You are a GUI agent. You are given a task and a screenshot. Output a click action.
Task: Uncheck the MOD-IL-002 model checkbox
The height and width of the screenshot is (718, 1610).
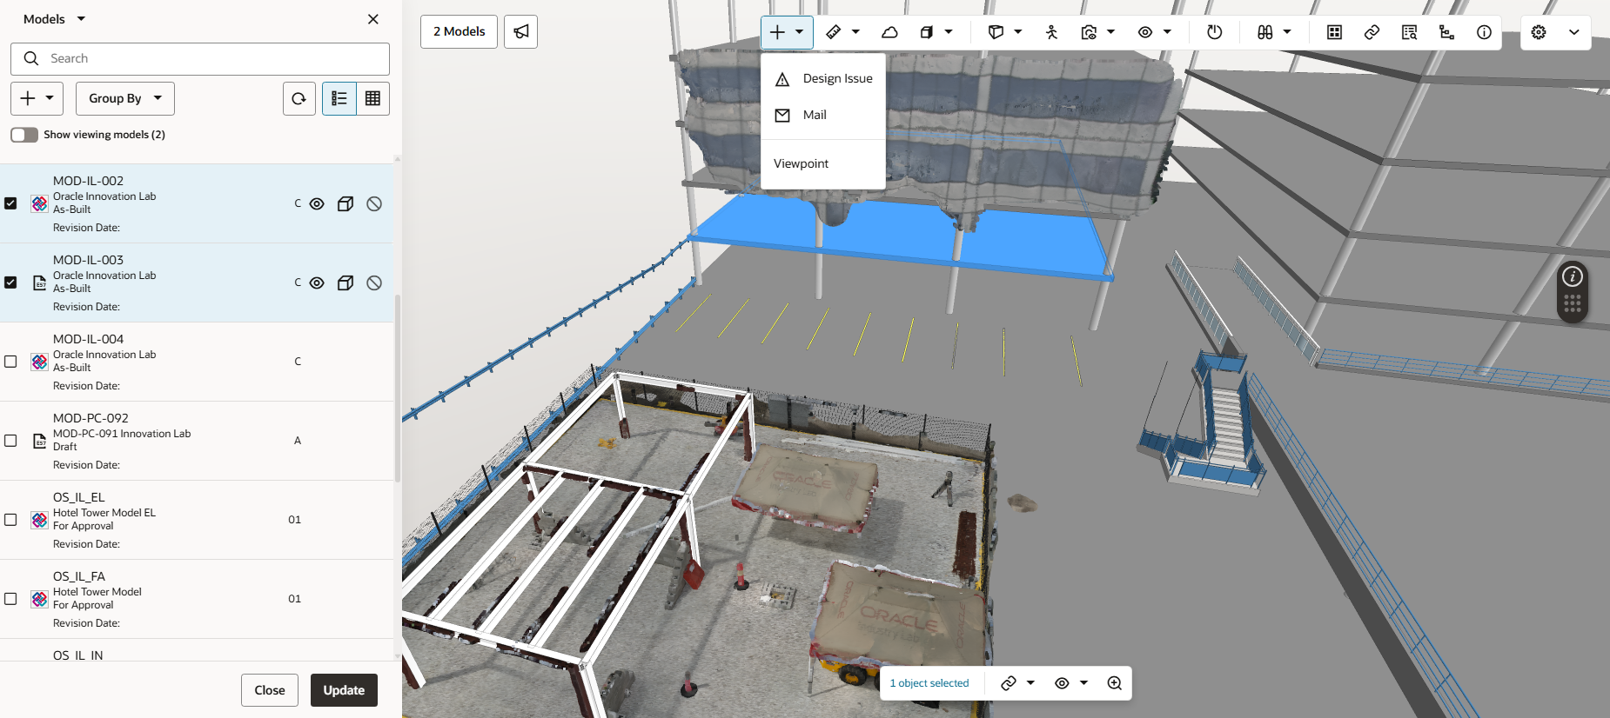(10, 203)
